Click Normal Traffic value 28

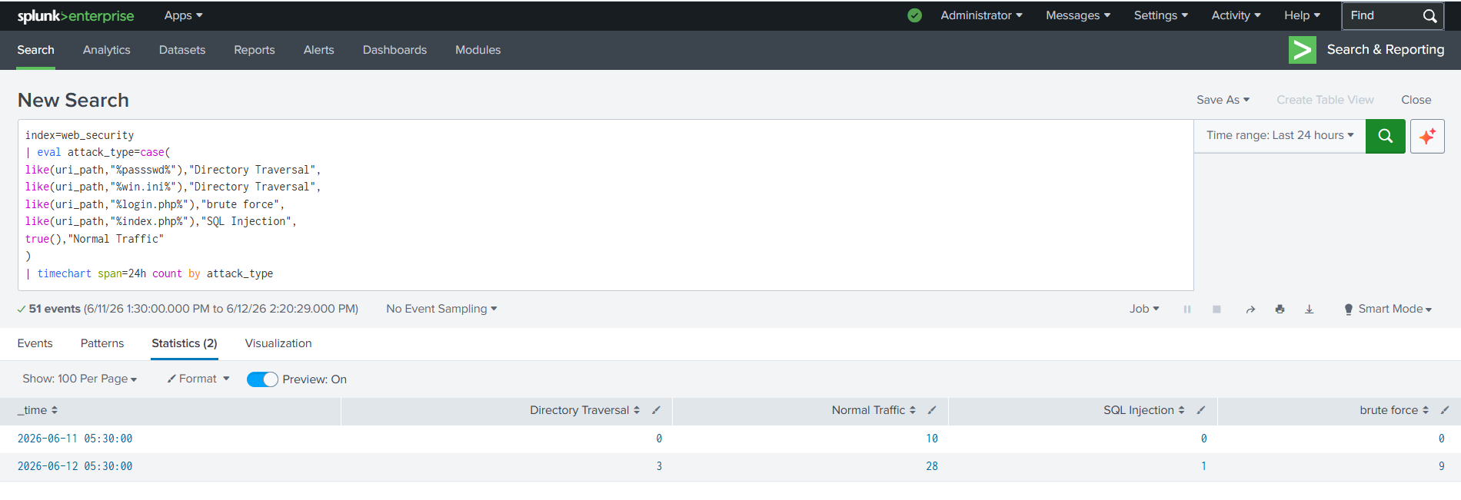point(931,466)
